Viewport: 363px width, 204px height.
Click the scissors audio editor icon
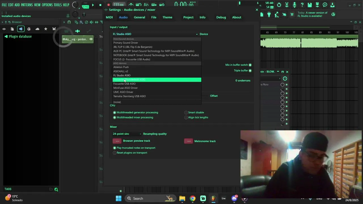pos(287,5)
